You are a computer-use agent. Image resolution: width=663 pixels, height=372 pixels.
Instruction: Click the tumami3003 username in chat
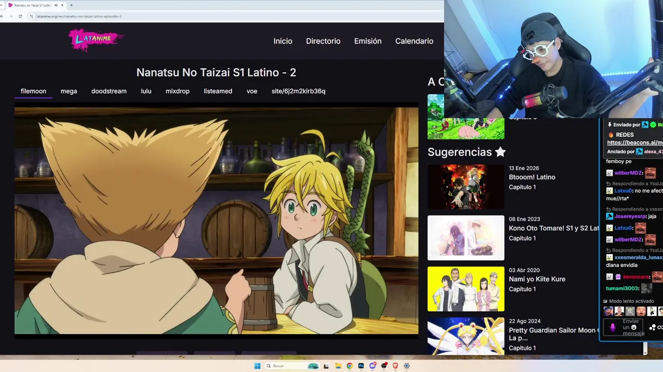pos(622,288)
